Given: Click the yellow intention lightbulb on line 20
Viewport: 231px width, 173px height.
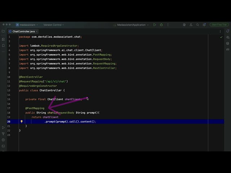Looking at the screenshot, I should click(x=22, y=121).
